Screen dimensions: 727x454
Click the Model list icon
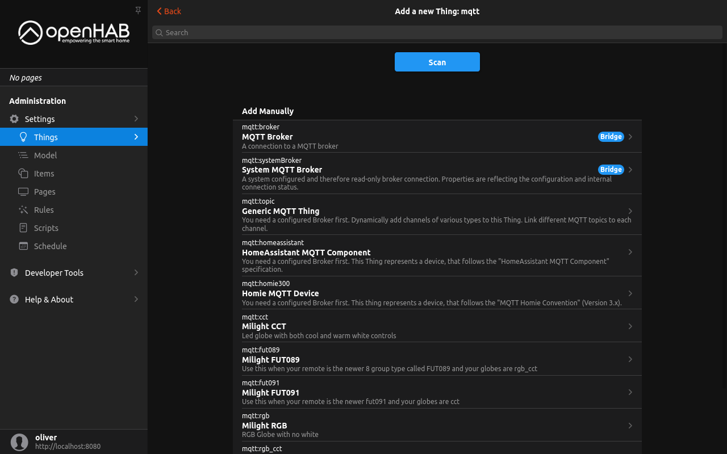click(x=23, y=155)
